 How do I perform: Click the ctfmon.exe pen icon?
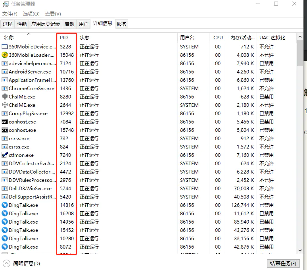(5, 155)
